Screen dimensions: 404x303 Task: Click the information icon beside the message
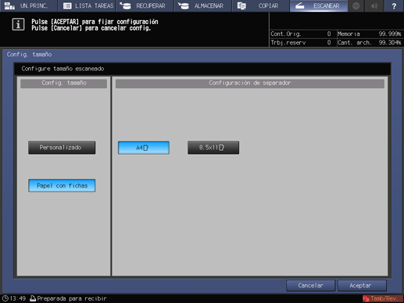pyautogui.click(x=18, y=24)
